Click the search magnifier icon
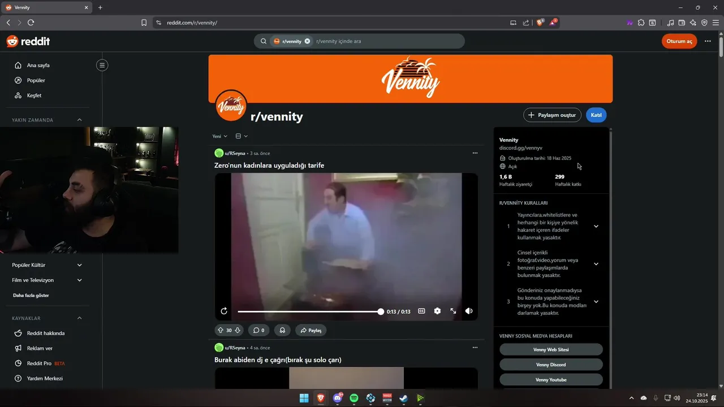Screen dimensions: 724x407 (264, 41)
